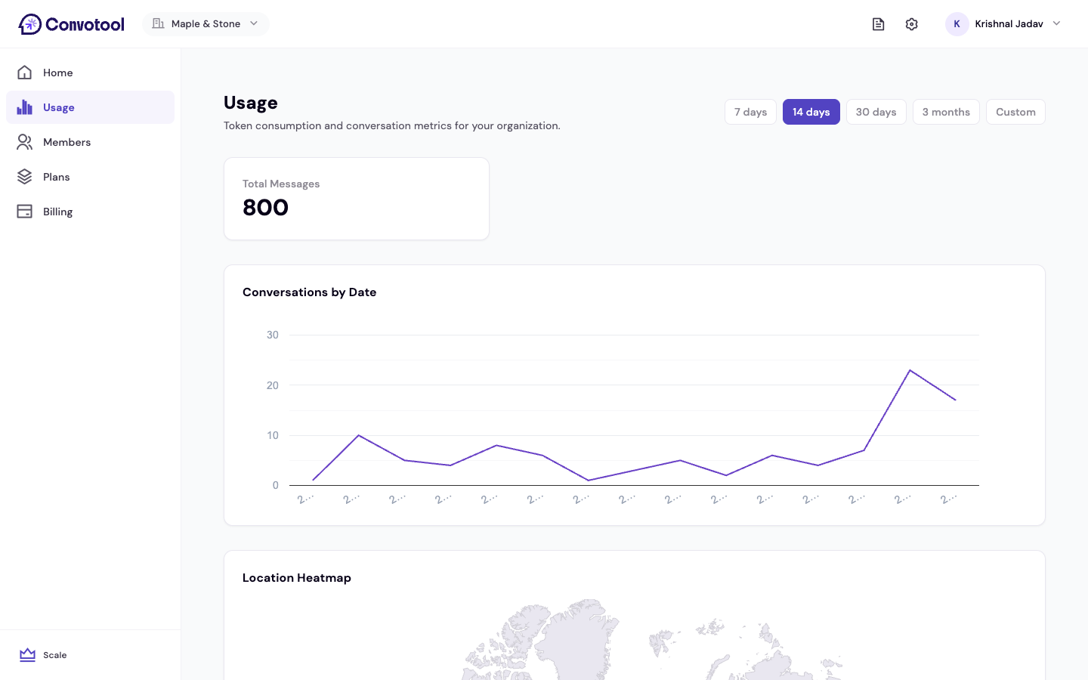Viewport: 1088px width, 680px height.
Task: Click the Members people icon
Action: tap(25, 142)
